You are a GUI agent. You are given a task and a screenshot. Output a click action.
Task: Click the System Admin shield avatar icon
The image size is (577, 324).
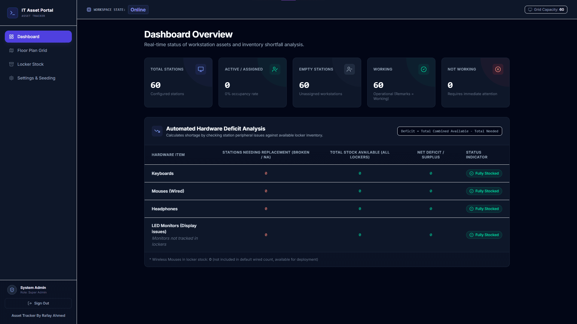pyautogui.click(x=12, y=290)
